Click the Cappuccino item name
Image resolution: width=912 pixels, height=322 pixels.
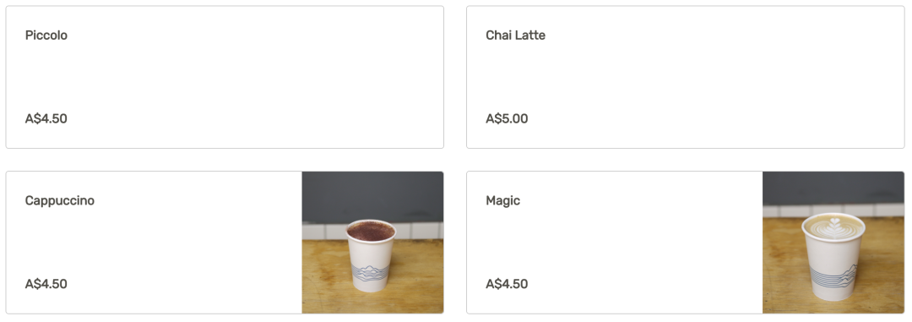tap(59, 200)
